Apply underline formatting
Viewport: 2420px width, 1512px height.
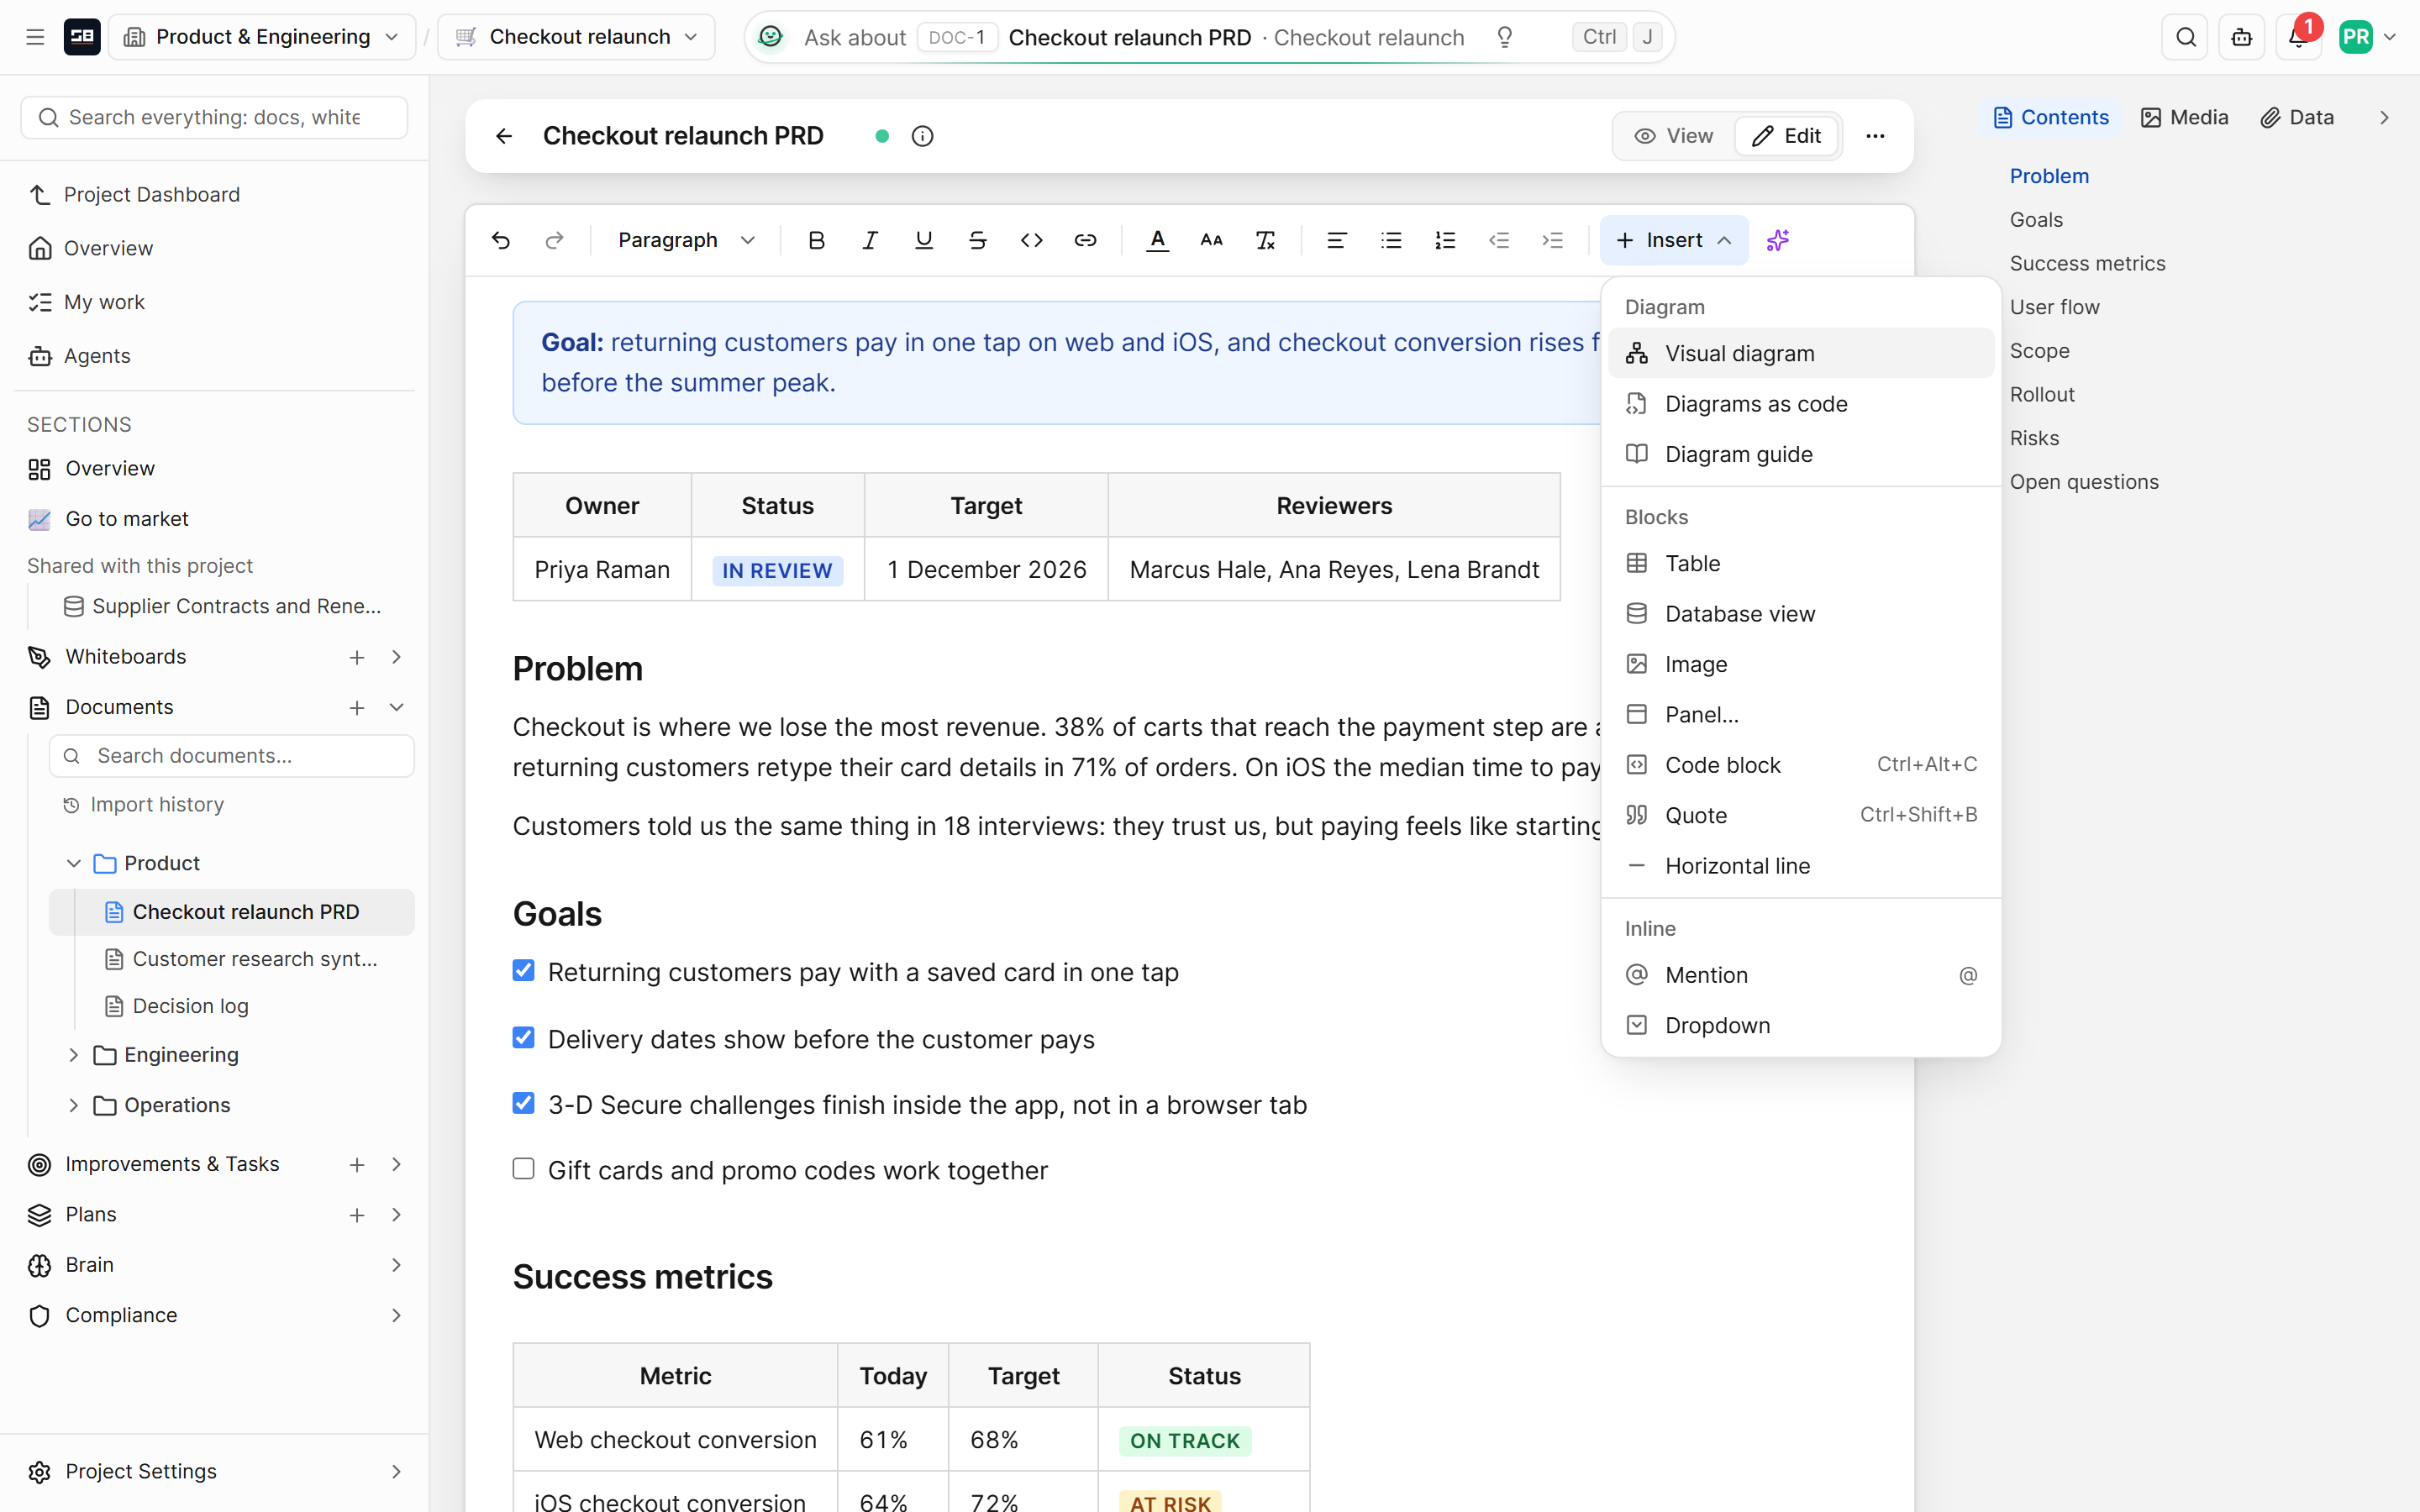pos(924,240)
